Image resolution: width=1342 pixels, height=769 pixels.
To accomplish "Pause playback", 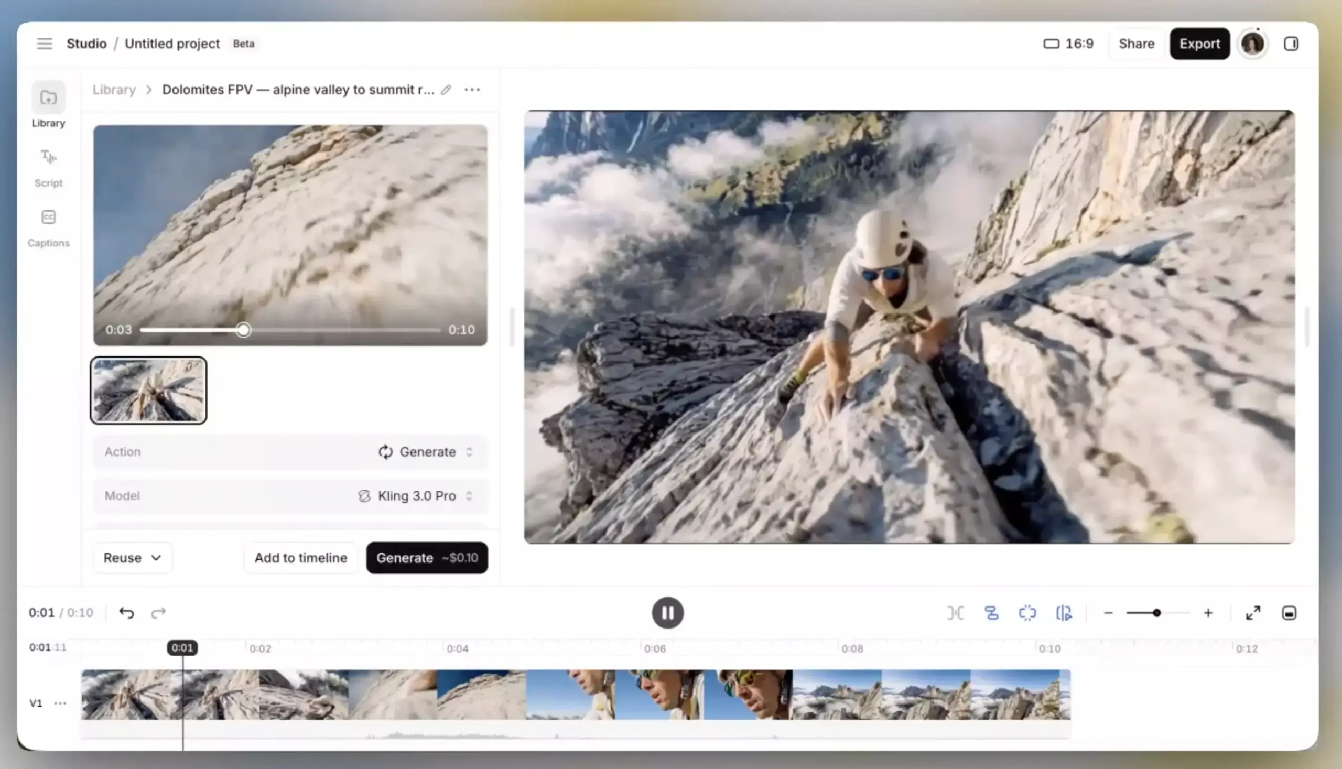I will (x=667, y=613).
